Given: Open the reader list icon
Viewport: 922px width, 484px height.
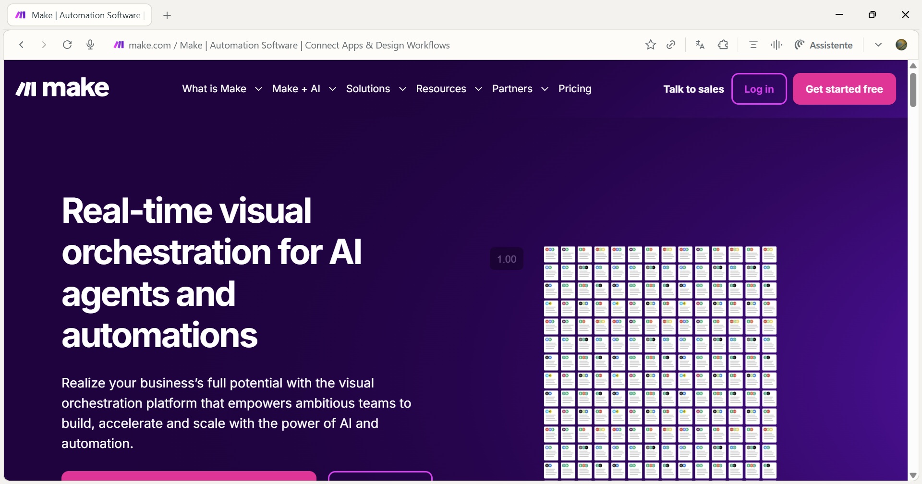Looking at the screenshot, I should coord(753,45).
